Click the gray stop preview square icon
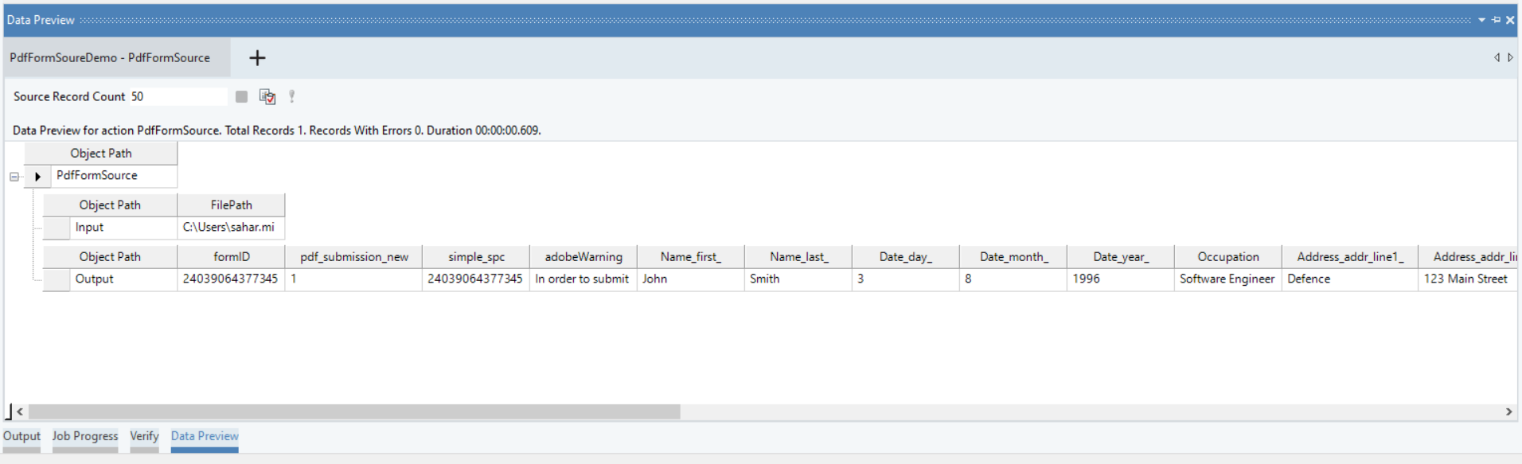Screen dimensions: 1522x464 [241, 96]
